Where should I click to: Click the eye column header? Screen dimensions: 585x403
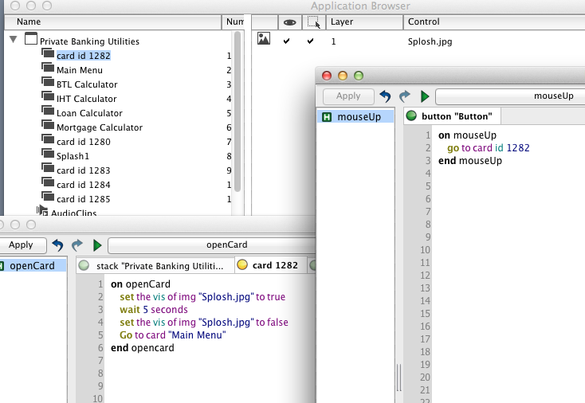pyautogui.click(x=289, y=22)
